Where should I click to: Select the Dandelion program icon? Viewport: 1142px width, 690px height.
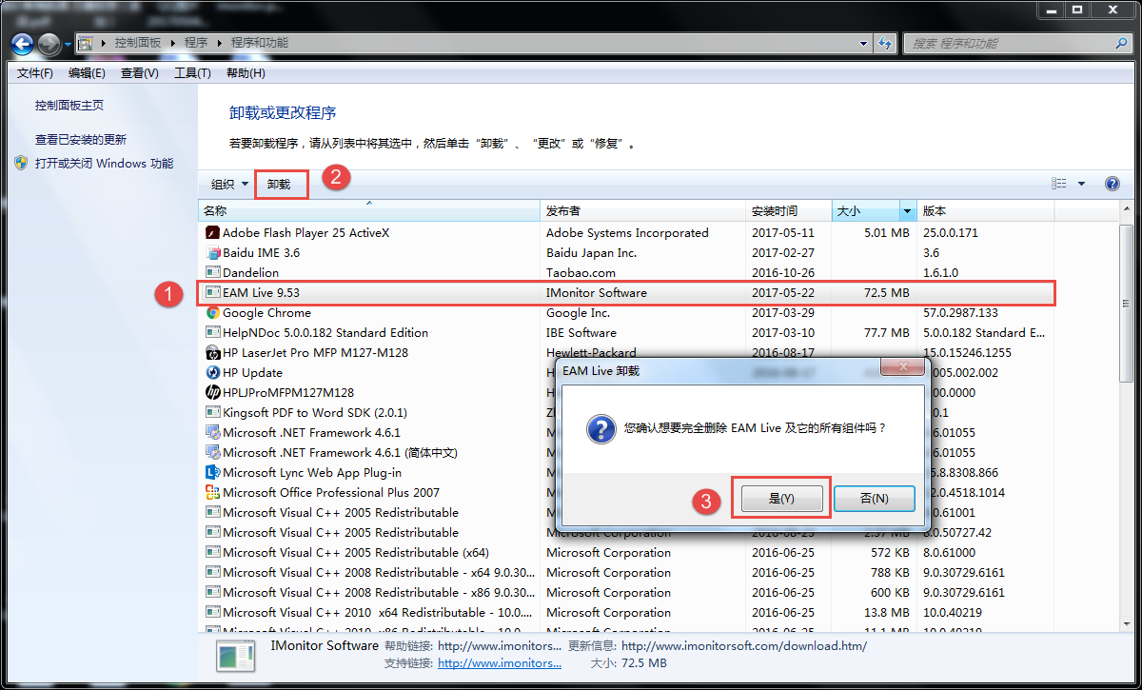click(x=213, y=272)
